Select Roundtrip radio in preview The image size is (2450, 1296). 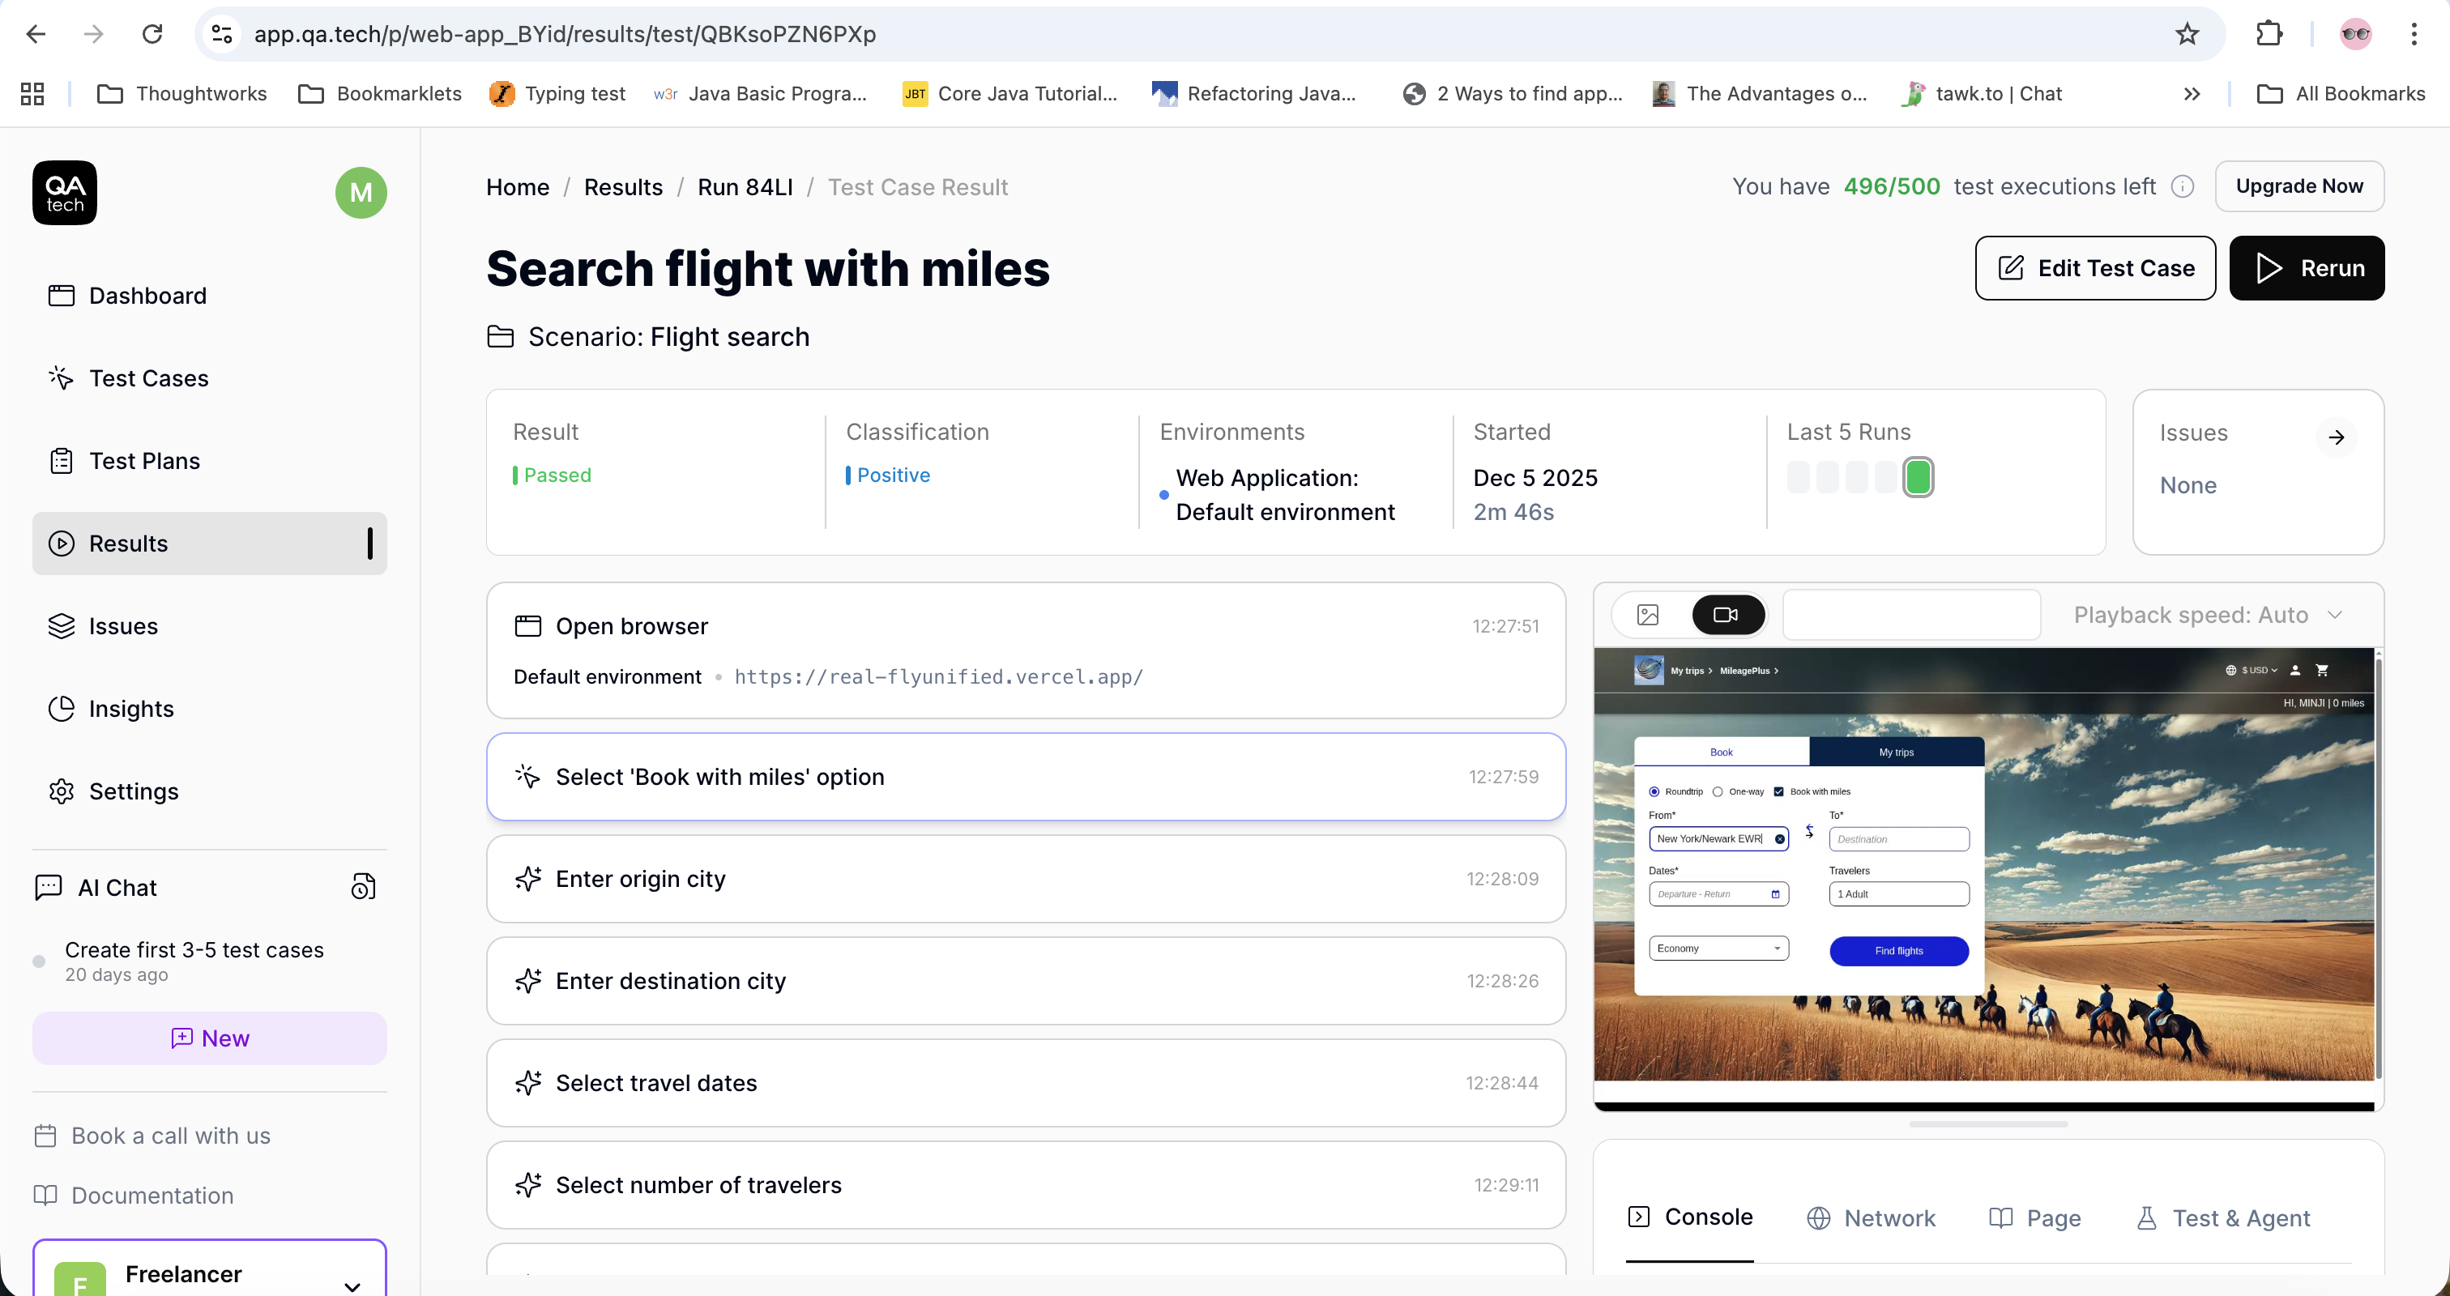pyautogui.click(x=1654, y=791)
